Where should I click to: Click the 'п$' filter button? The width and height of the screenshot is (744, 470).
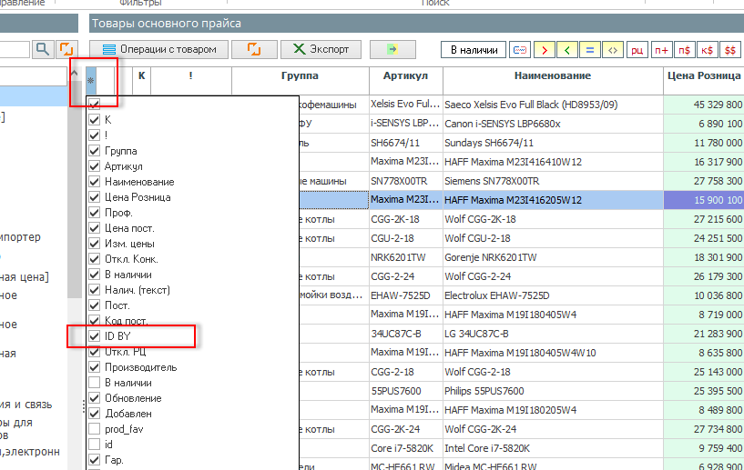(684, 50)
